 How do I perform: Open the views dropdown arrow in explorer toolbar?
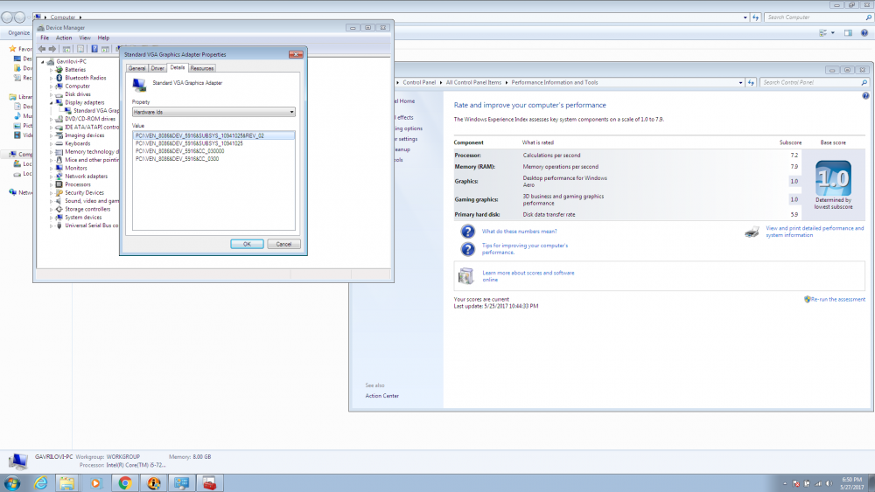click(x=833, y=33)
